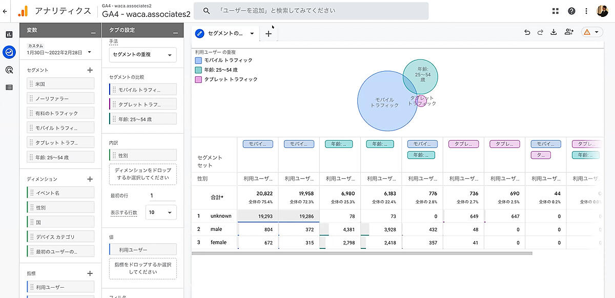This screenshot has height=298, width=615.
Task: Open the help question mark icon
Action: point(571,11)
